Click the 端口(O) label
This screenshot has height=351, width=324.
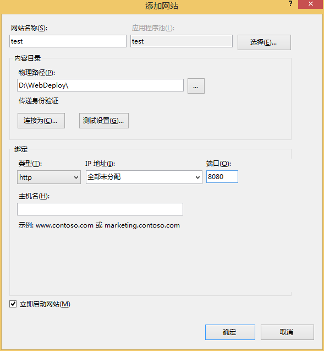click(x=218, y=164)
